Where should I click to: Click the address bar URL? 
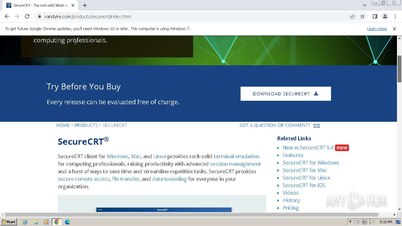(x=88, y=16)
